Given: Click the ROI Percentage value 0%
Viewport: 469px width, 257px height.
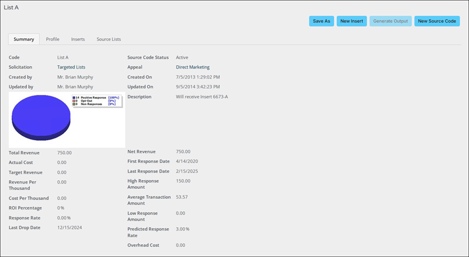Looking at the screenshot, I should (x=61, y=208).
